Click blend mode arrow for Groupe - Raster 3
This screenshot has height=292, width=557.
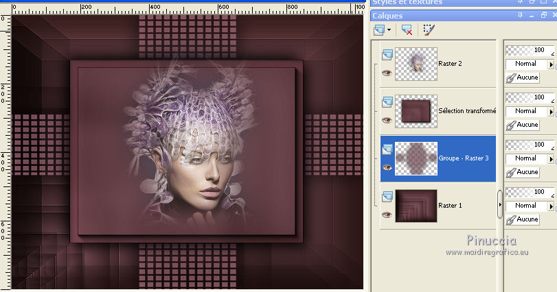[551, 159]
